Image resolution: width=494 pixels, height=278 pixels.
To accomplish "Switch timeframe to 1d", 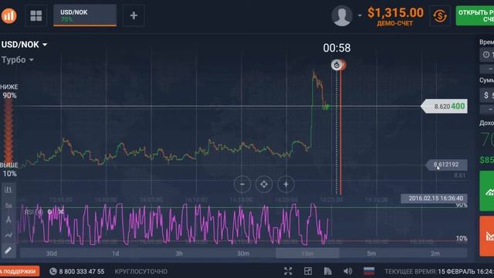I will coord(116,253).
